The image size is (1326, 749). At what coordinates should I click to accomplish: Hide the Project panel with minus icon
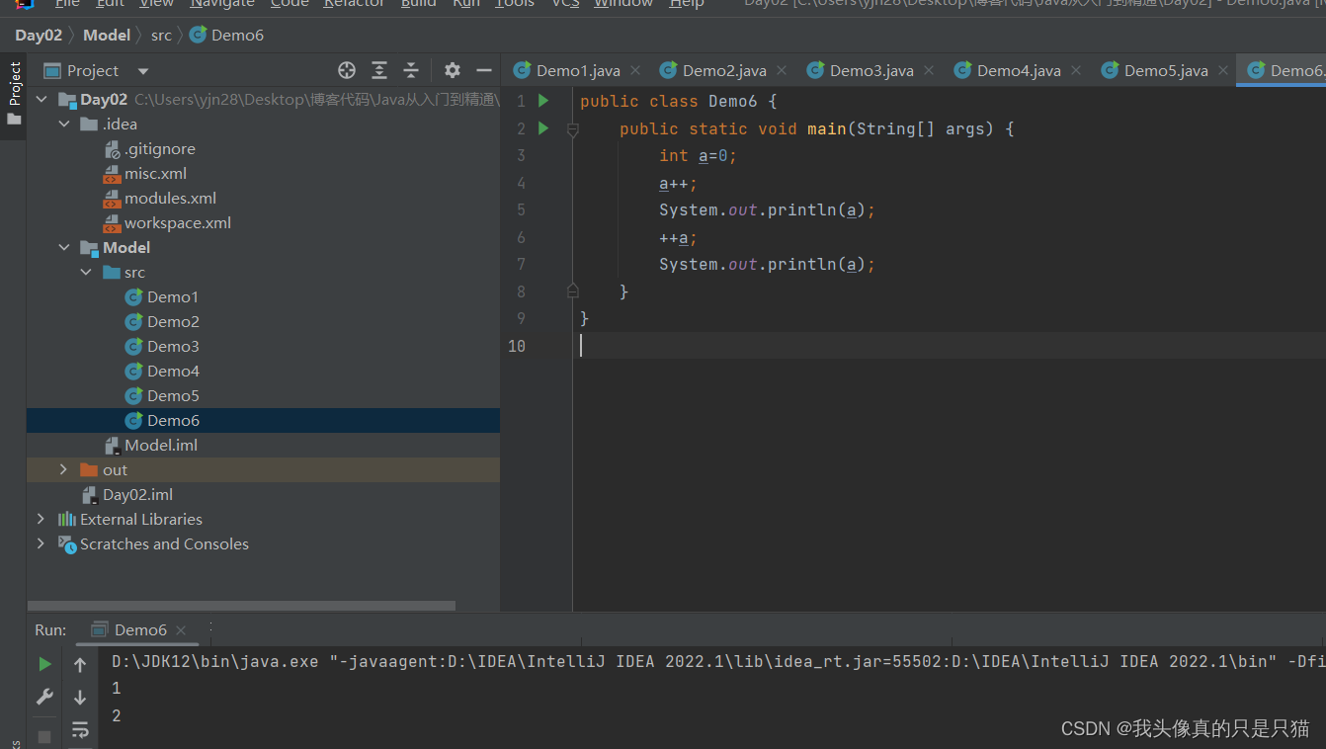pos(484,70)
